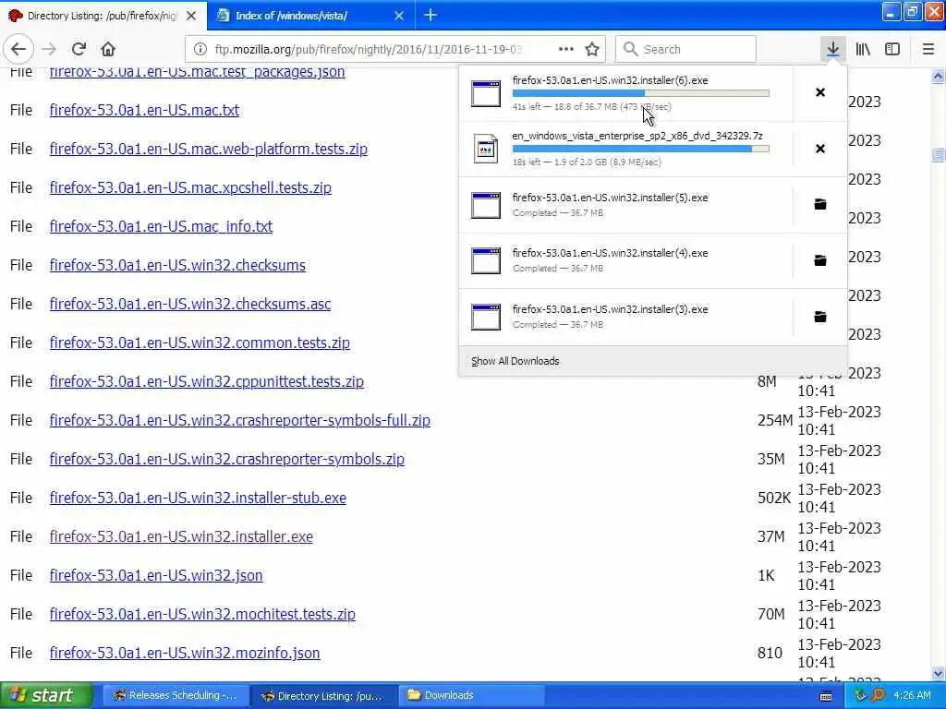Open the Library button
Viewport: 946px width, 709px height.
point(863,49)
